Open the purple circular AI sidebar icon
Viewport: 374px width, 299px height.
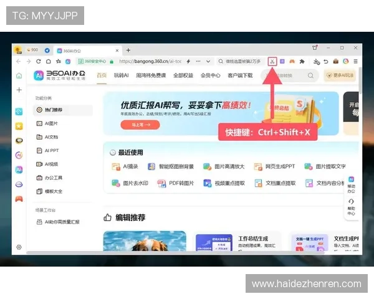[x=19, y=155]
